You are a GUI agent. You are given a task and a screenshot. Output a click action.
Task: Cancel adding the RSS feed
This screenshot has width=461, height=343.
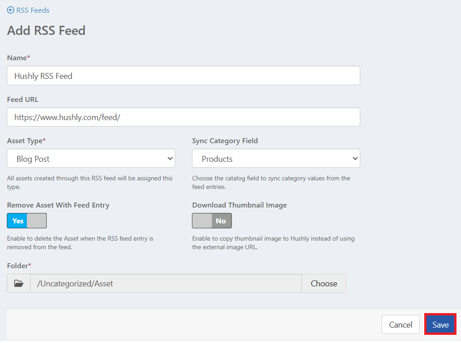[x=401, y=324]
